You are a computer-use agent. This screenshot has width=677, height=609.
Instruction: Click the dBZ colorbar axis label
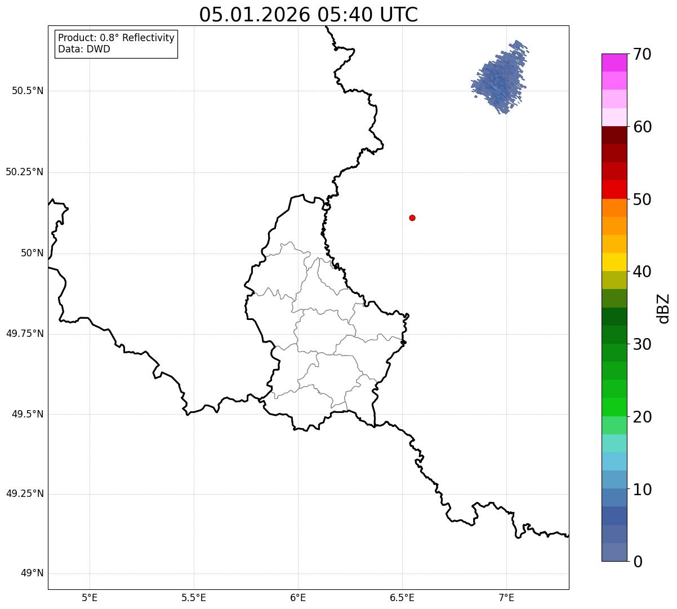click(x=663, y=308)
